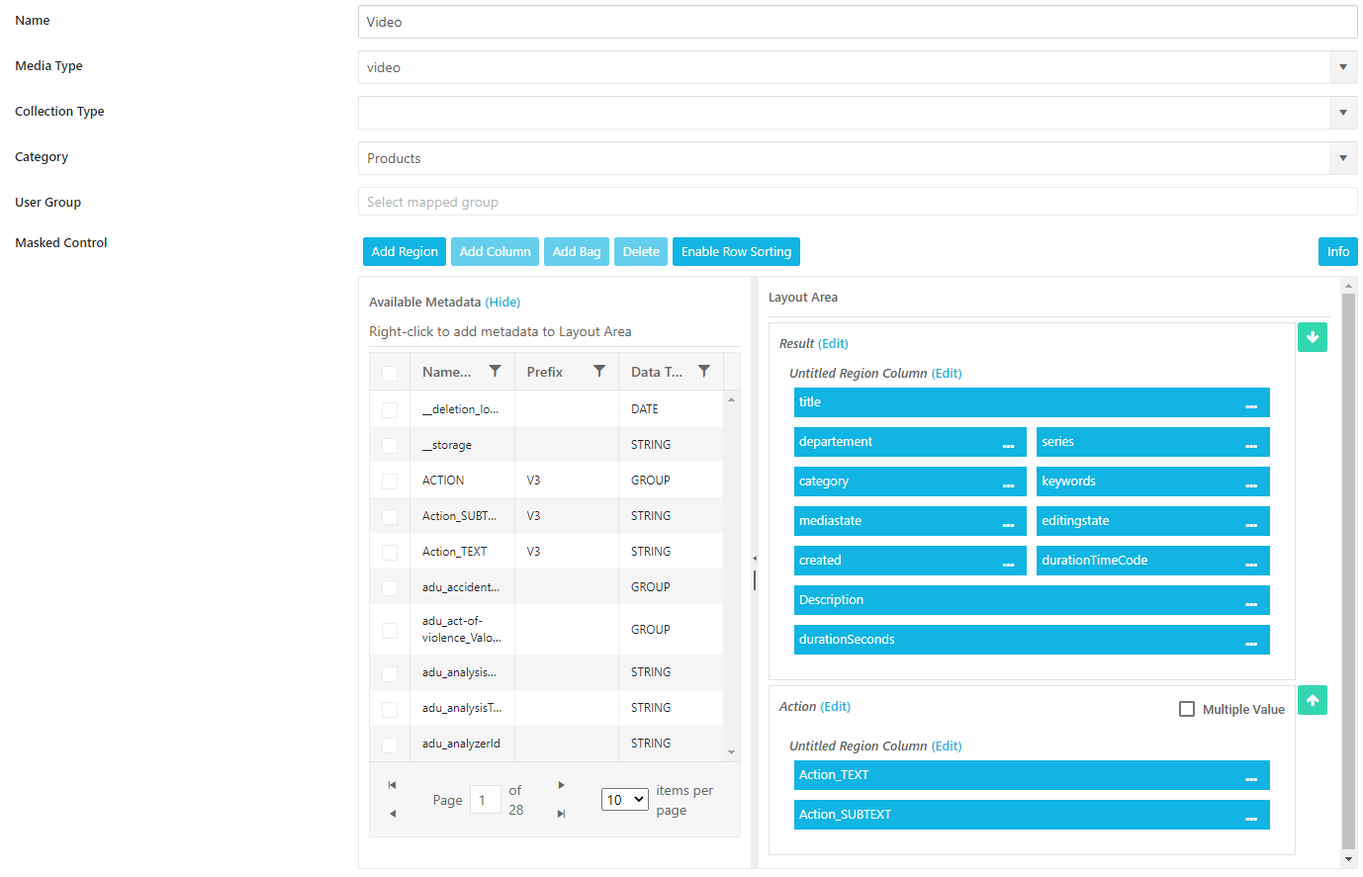Viewport: 1363px width, 877px height.
Task: Click the User Group input field
Action: [x=857, y=202]
